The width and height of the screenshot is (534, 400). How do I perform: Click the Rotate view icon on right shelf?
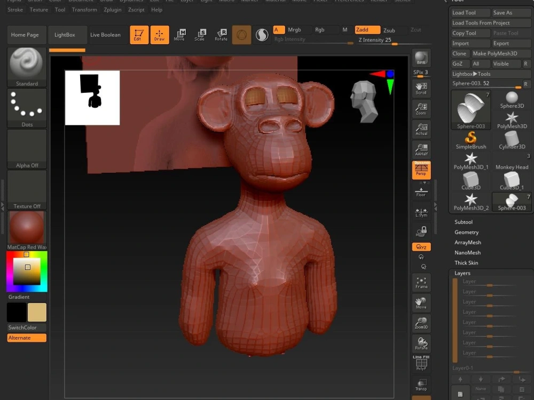point(421,343)
